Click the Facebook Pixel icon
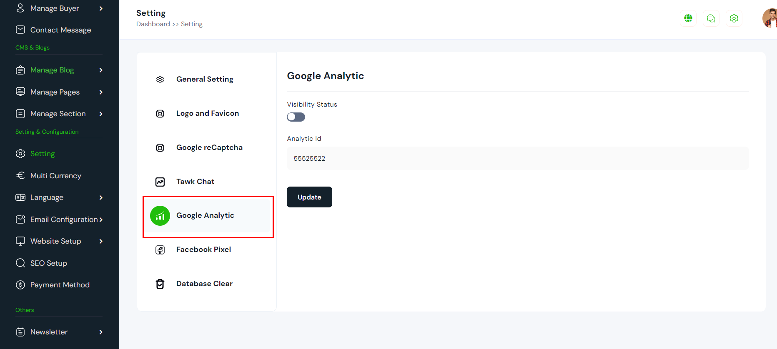Viewport: 777px width, 349px height. click(x=160, y=250)
